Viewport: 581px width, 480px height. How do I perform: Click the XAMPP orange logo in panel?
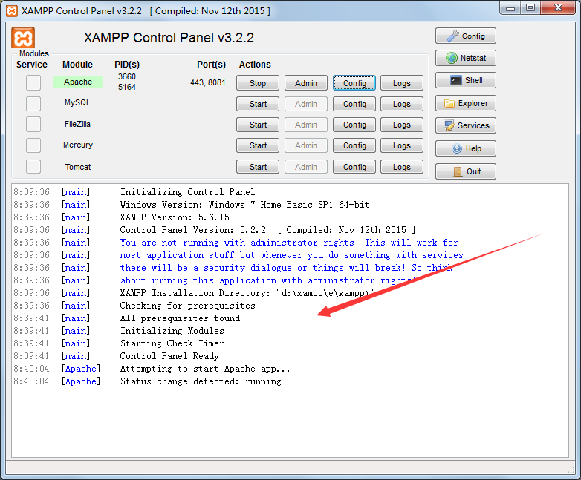point(23,37)
